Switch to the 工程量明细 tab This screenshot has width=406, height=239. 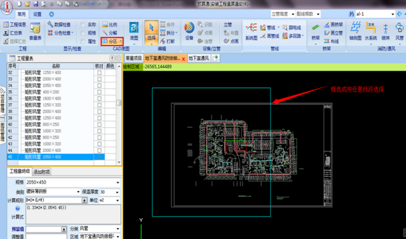point(20,171)
